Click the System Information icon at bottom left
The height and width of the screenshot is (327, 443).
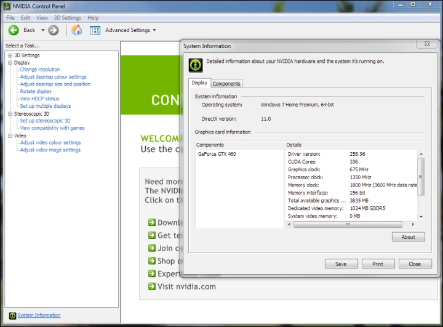tap(12, 315)
